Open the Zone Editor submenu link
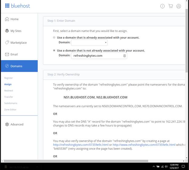 pos(10,109)
